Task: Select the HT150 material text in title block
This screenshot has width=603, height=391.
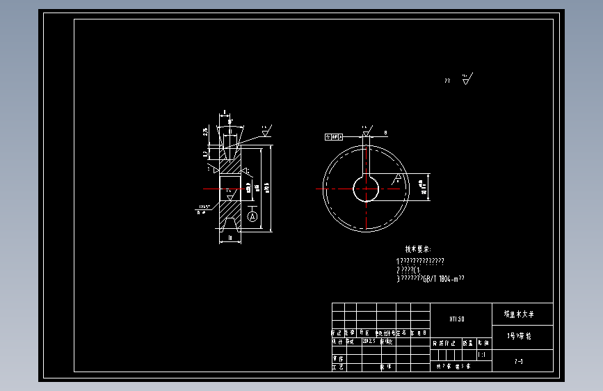Action: point(457,319)
